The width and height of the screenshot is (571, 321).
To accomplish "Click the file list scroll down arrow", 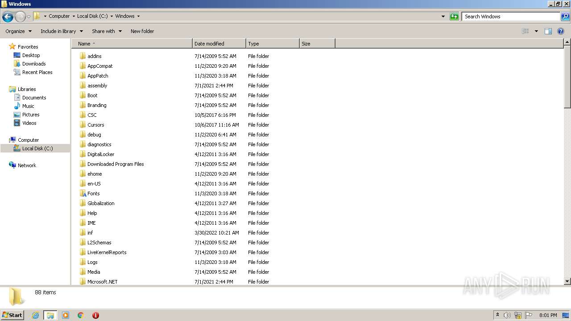I will [x=567, y=281].
